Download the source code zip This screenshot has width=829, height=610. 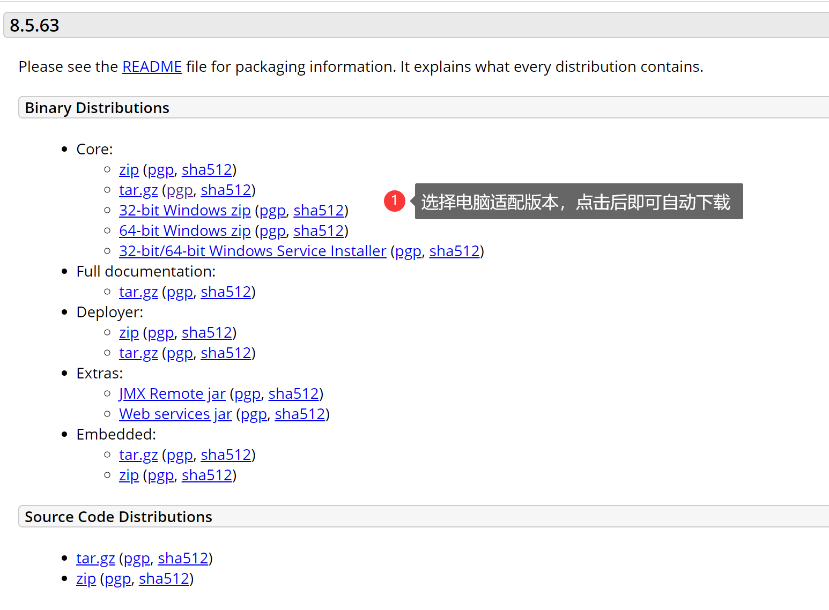point(86,579)
